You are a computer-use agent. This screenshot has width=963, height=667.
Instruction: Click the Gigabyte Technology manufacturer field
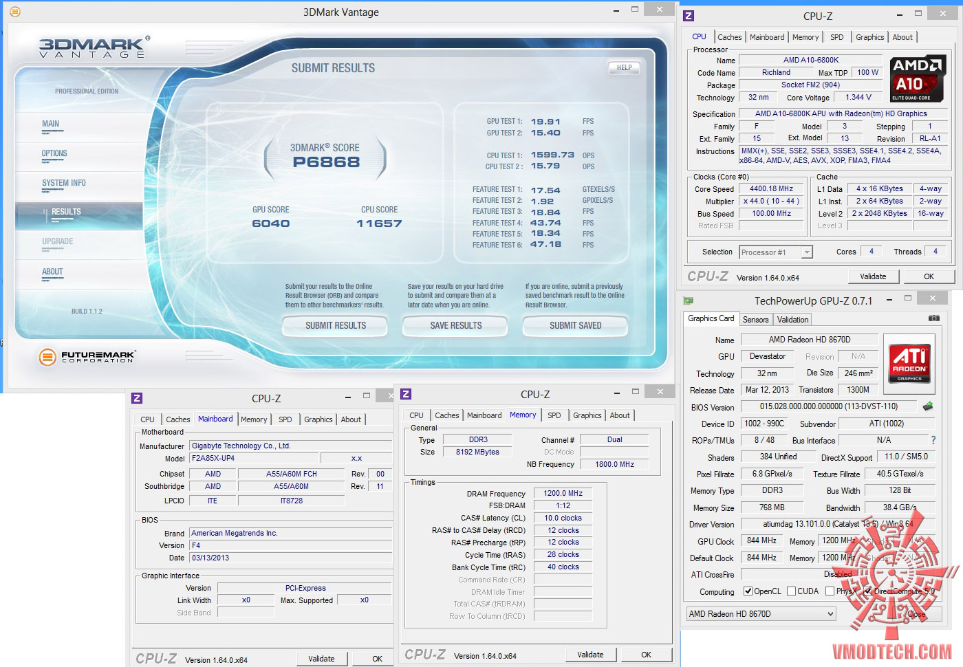pos(291,446)
